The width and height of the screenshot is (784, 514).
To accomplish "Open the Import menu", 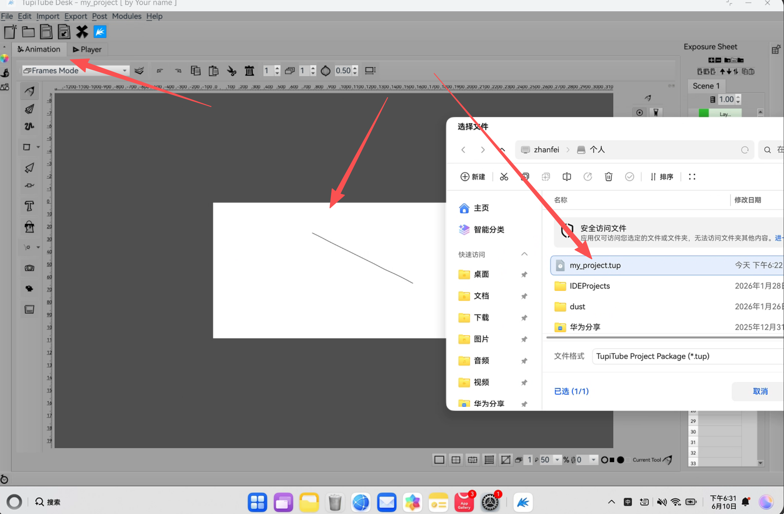I will pyautogui.click(x=48, y=16).
